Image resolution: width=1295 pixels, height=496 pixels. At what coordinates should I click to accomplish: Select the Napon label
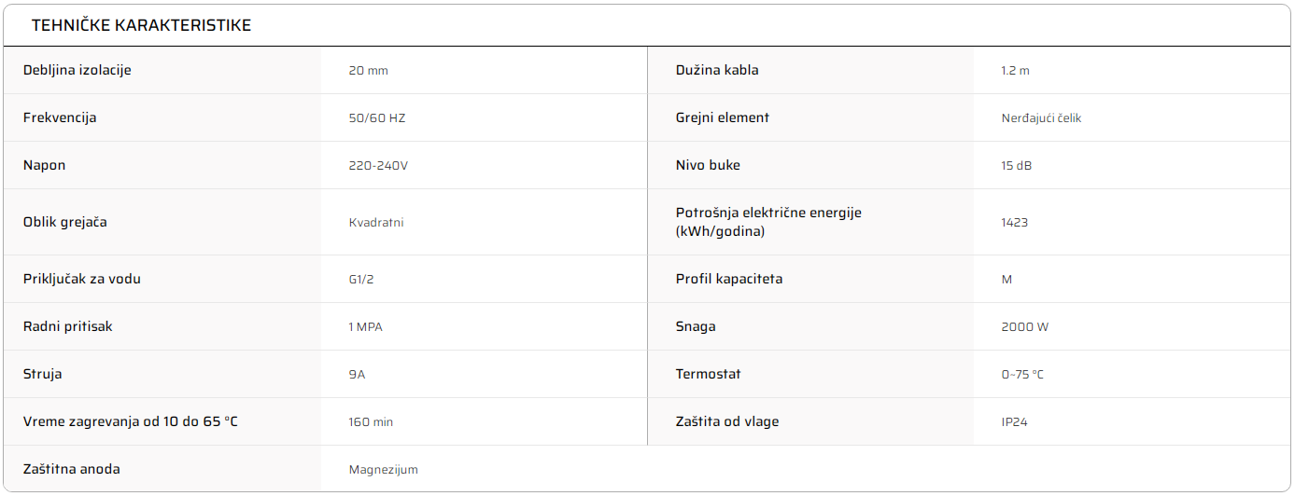click(x=44, y=165)
